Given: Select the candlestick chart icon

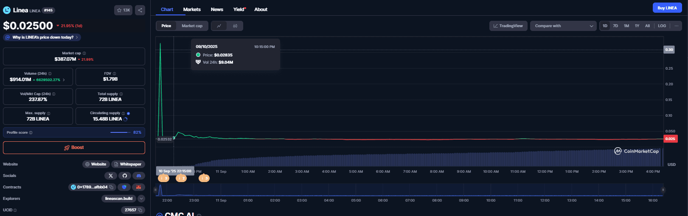Looking at the screenshot, I should tap(235, 26).
